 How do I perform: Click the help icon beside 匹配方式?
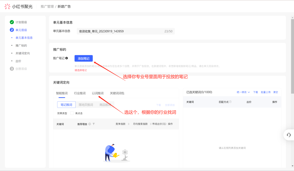pyautogui.click(x=230, y=102)
